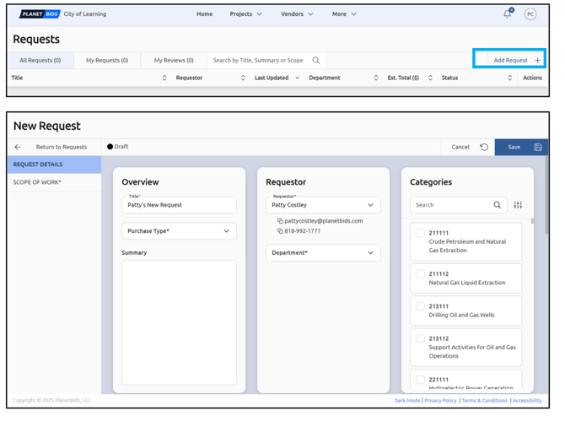Image resolution: width=565 pixels, height=421 pixels.
Task: Open the Projects menu dropdown
Action: [x=245, y=13]
